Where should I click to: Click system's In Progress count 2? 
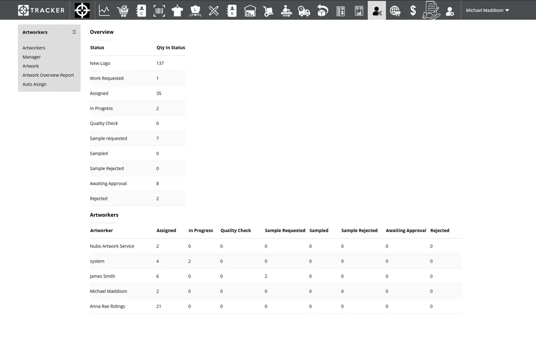click(x=189, y=261)
